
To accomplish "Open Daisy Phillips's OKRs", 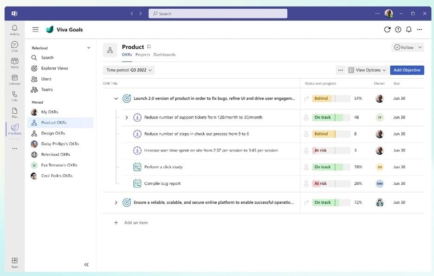I will [60, 144].
